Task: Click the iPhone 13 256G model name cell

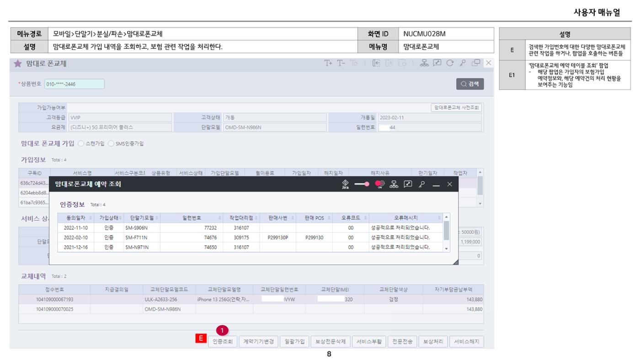Action: point(224,300)
